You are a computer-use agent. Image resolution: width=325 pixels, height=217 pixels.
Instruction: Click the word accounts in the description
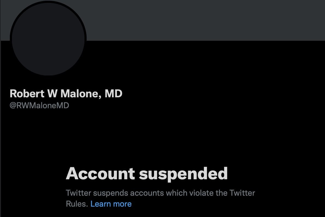pos(147,193)
